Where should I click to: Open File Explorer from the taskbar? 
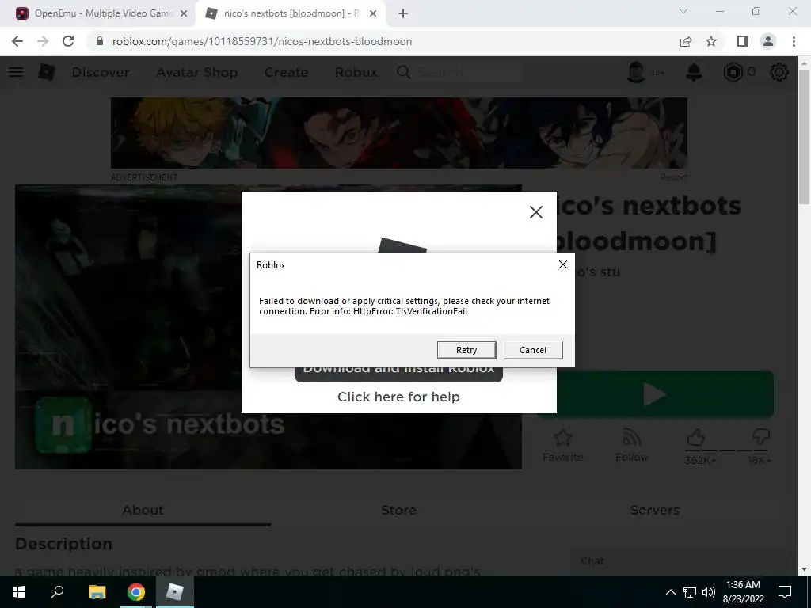click(97, 592)
